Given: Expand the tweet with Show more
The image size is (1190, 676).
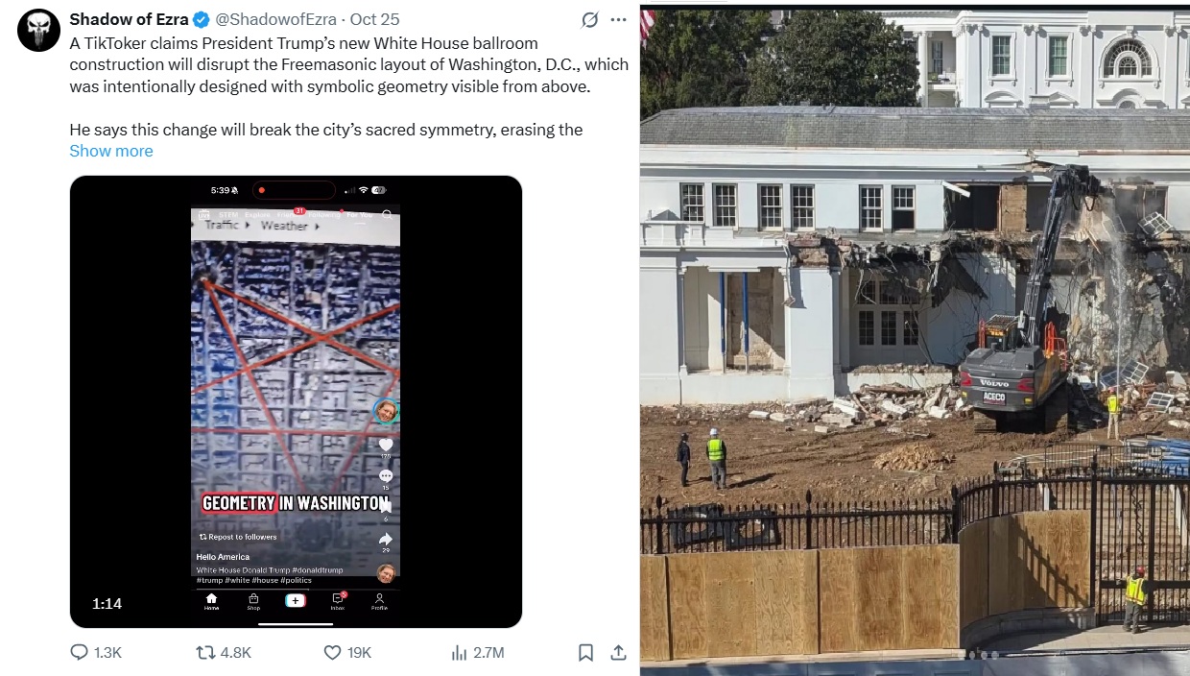Looking at the screenshot, I should click(x=111, y=151).
